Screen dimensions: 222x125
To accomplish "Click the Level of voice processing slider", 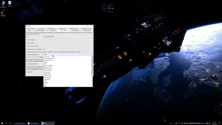I will coord(66,46).
